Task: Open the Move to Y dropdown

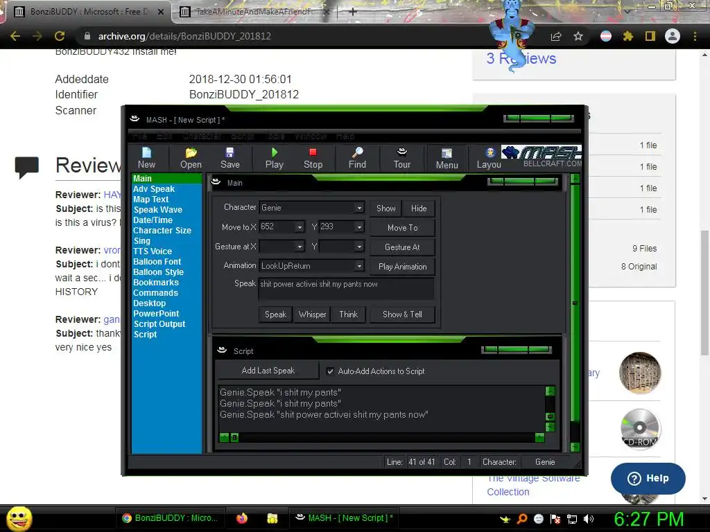Action: (x=359, y=227)
